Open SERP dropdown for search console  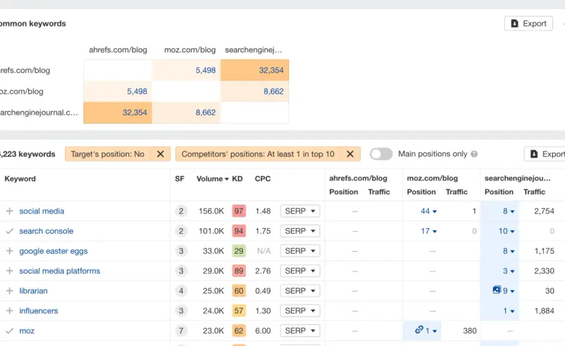coord(300,231)
